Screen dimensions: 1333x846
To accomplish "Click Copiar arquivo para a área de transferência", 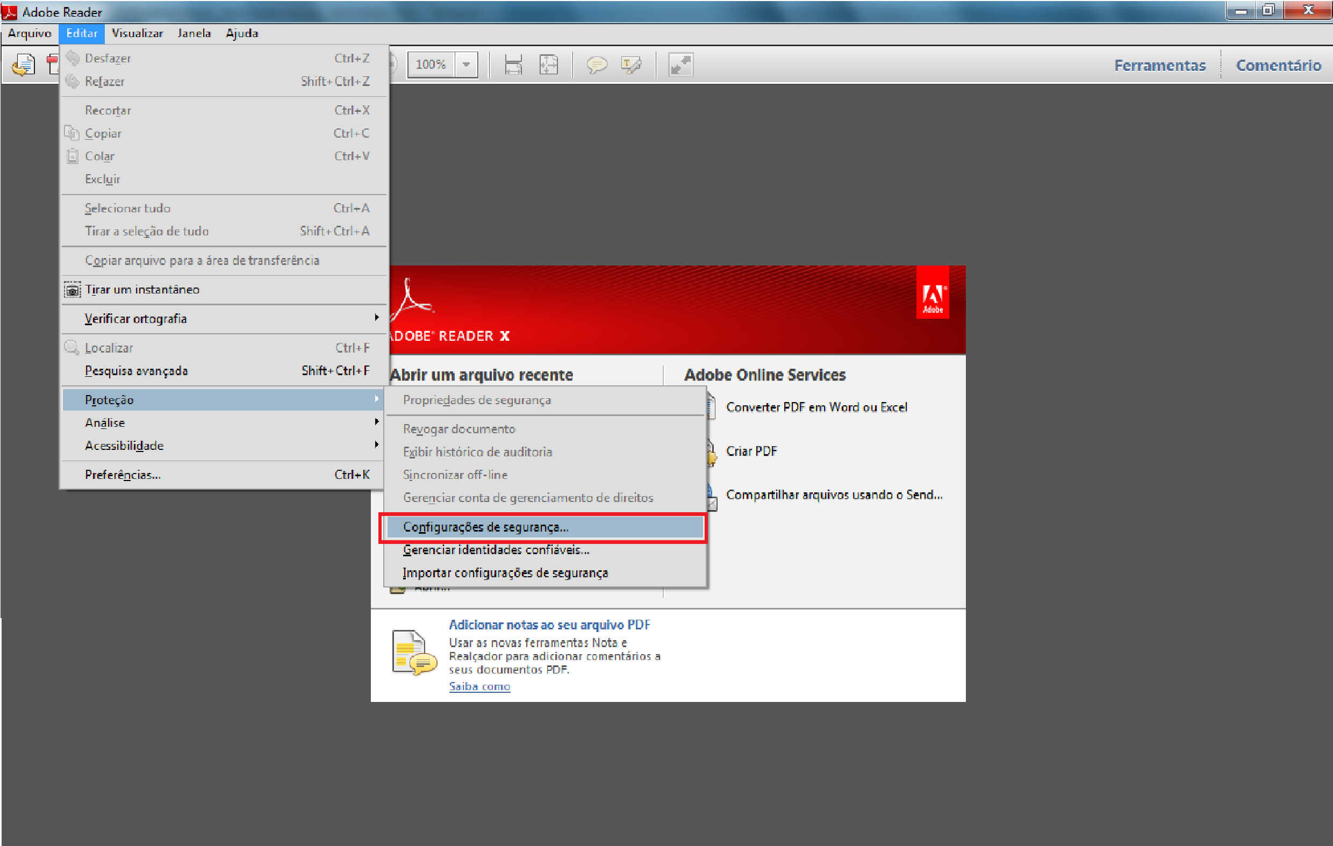I will [224, 261].
